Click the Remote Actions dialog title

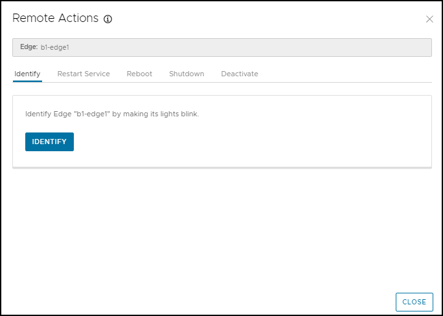(55, 19)
